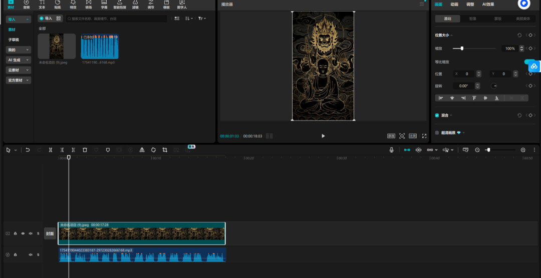Screen dimensions: 541x278
Task: Click the mirror flip icon
Action: pyautogui.click(x=142, y=150)
